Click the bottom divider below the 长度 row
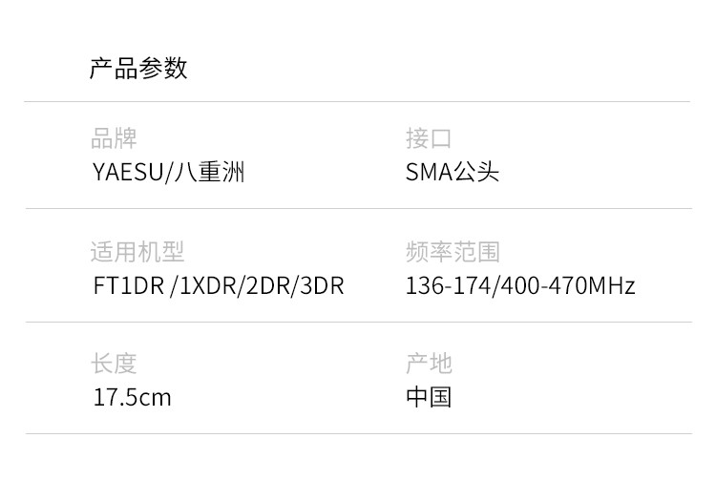 coord(357,434)
